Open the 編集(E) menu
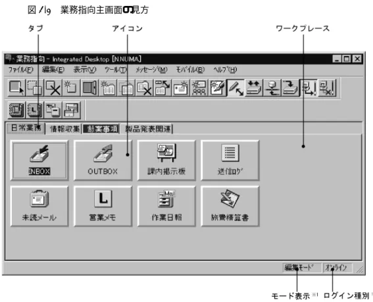This screenshot has height=302, width=373. 53,70
